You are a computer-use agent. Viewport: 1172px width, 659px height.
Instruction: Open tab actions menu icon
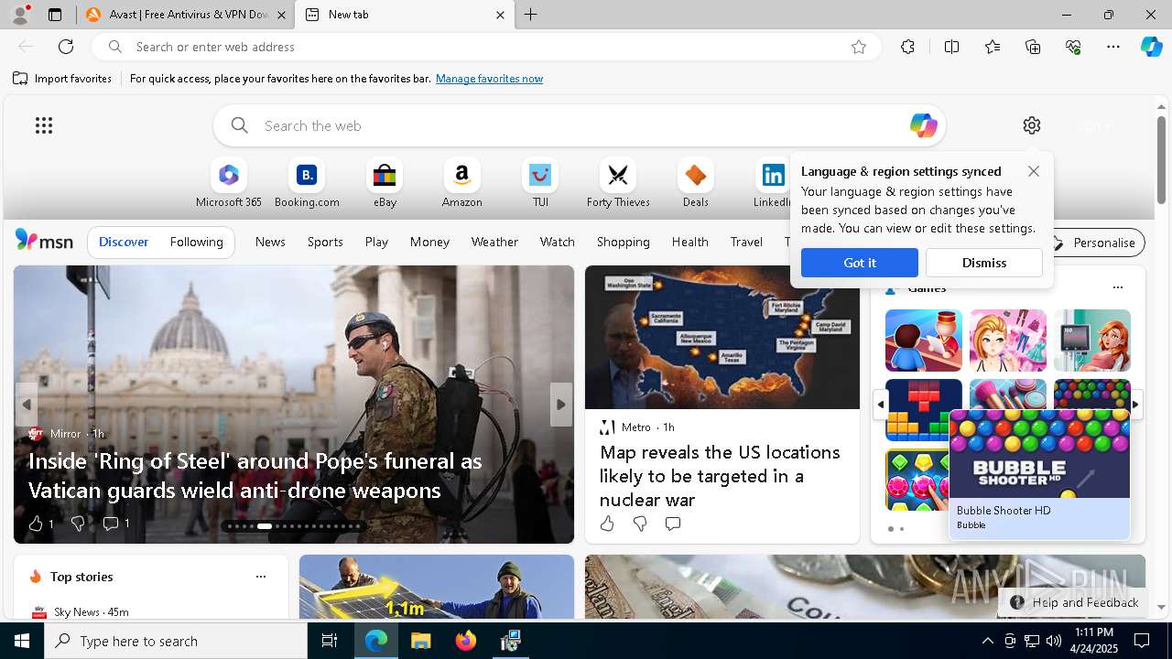click(55, 15)
